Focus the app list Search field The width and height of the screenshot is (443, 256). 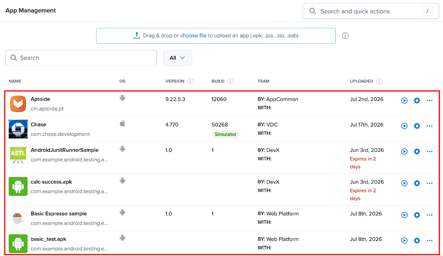[x=81, y=58]
